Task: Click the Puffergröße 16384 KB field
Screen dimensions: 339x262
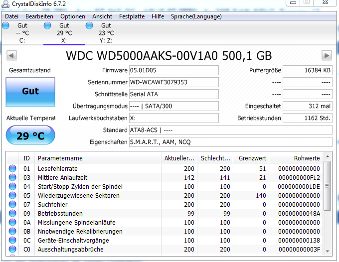Action: coord(308,70)
